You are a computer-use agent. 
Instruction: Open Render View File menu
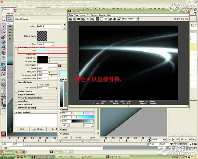(71, 15)
